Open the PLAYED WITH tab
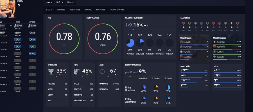The image size is (253, 112). (117, 10)
